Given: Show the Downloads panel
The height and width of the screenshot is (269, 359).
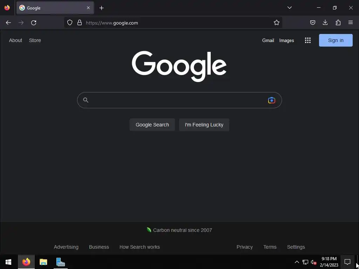Looking at the screenshot, I should (x=325, y=22).
